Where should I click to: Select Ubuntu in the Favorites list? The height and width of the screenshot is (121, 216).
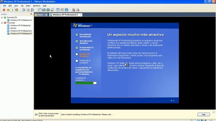13,28
